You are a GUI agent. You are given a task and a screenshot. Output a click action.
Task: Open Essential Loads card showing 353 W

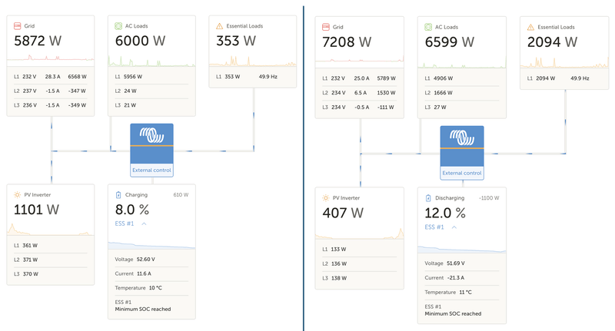253,51
